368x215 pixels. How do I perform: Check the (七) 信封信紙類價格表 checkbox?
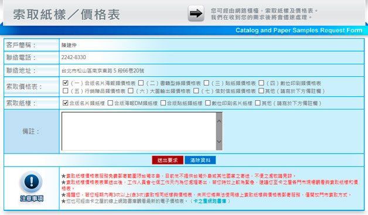pos(196,91)
